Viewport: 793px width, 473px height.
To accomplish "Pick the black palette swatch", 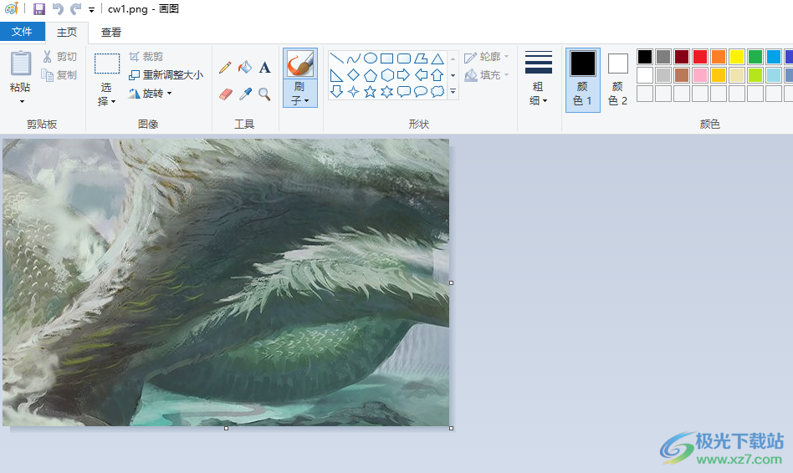I will (x=645, y=57).
